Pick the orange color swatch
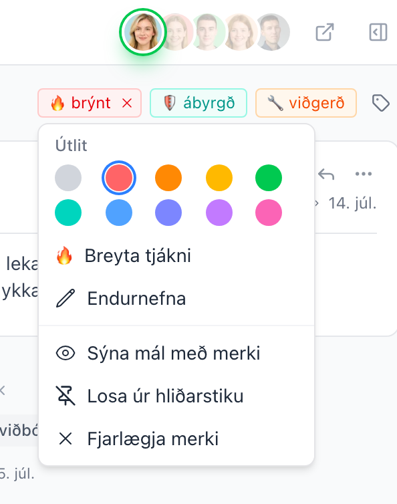Screen dimensions: 397x504 click(168, 178)
